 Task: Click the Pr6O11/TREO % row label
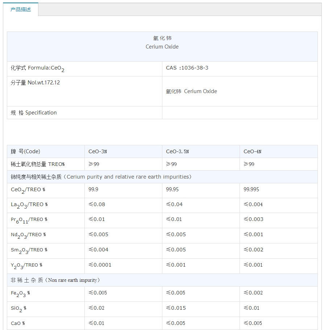(29, 220)
